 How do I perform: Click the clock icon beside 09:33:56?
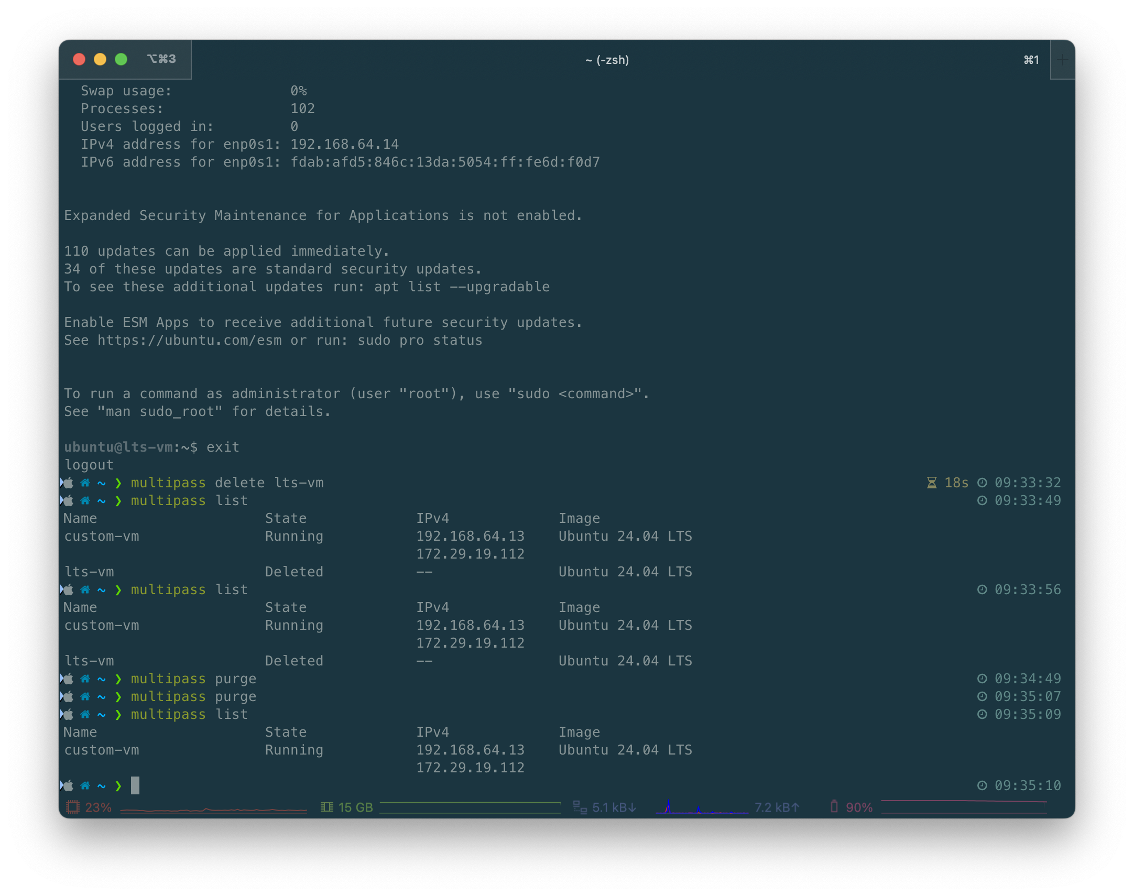point(982,589)
